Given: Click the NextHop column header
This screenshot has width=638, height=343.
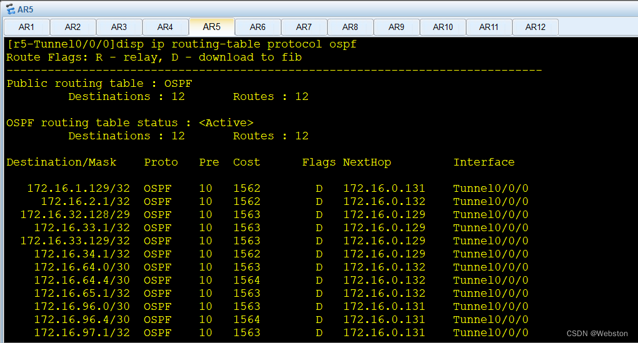Looking at the screenshot, I should [x=367, y=162].
